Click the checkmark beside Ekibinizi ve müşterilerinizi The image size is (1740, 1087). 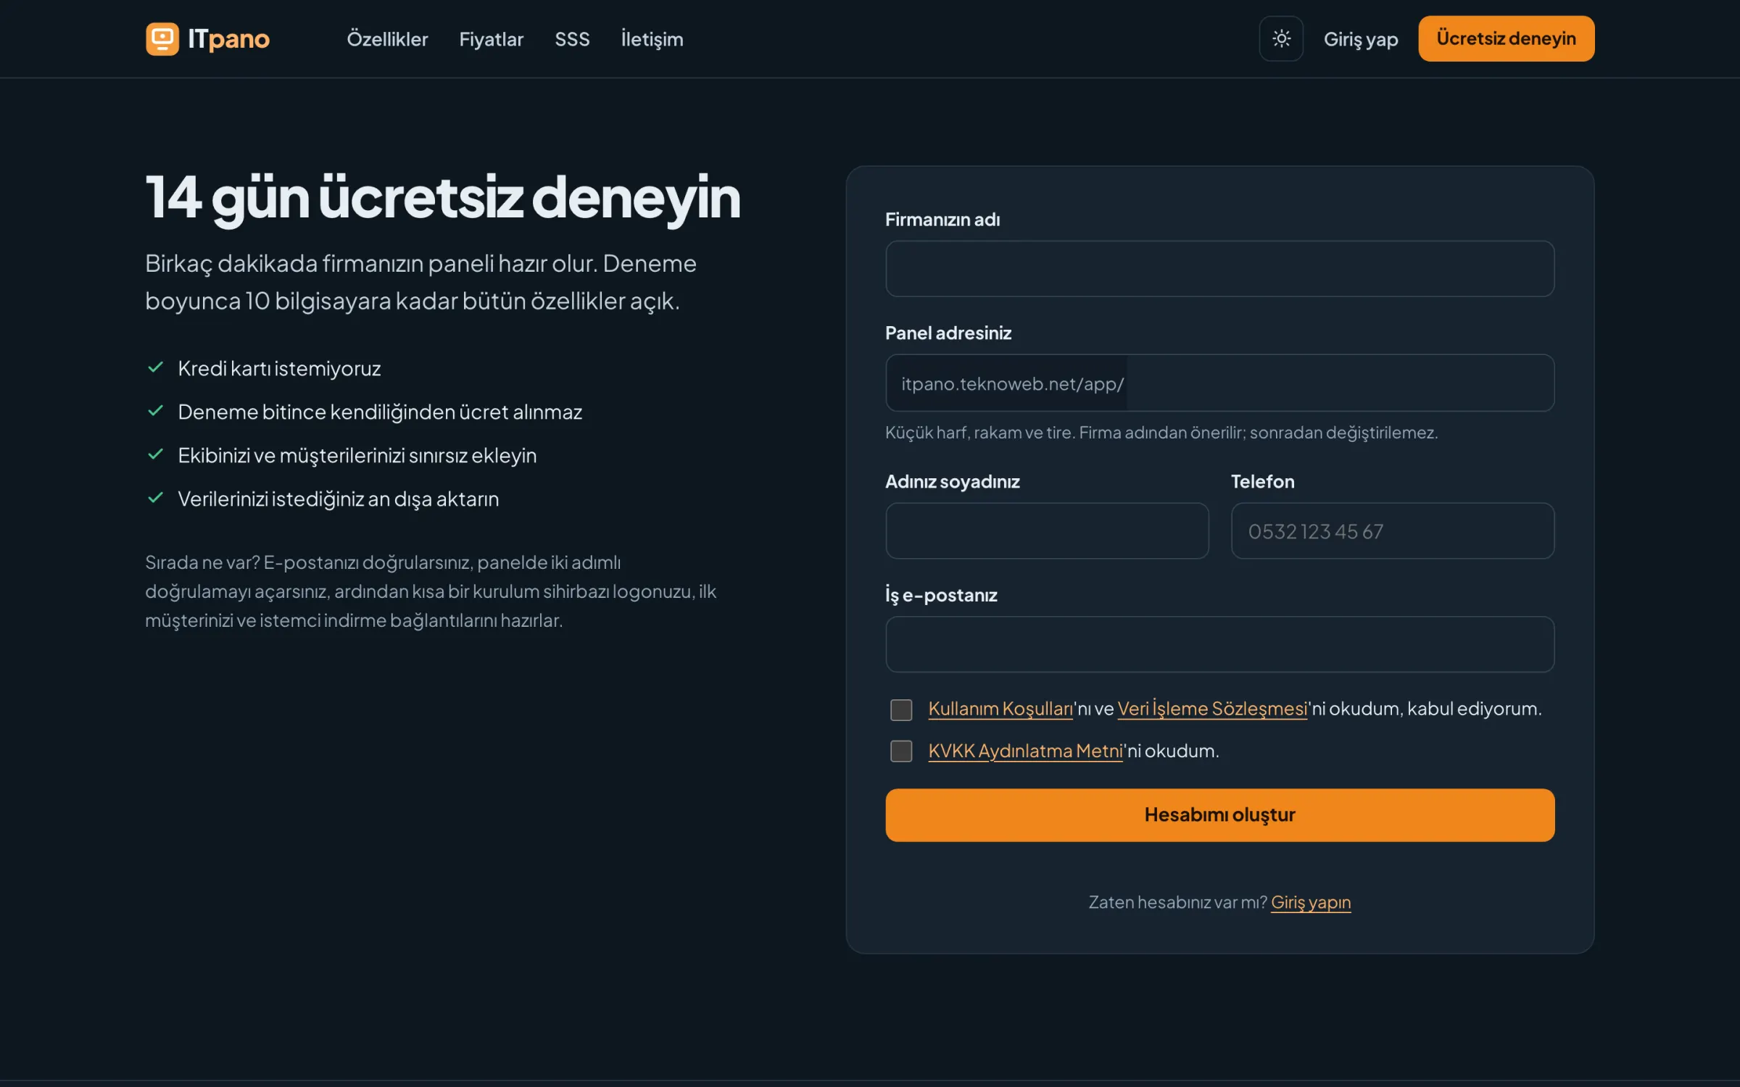coord(155,454)
